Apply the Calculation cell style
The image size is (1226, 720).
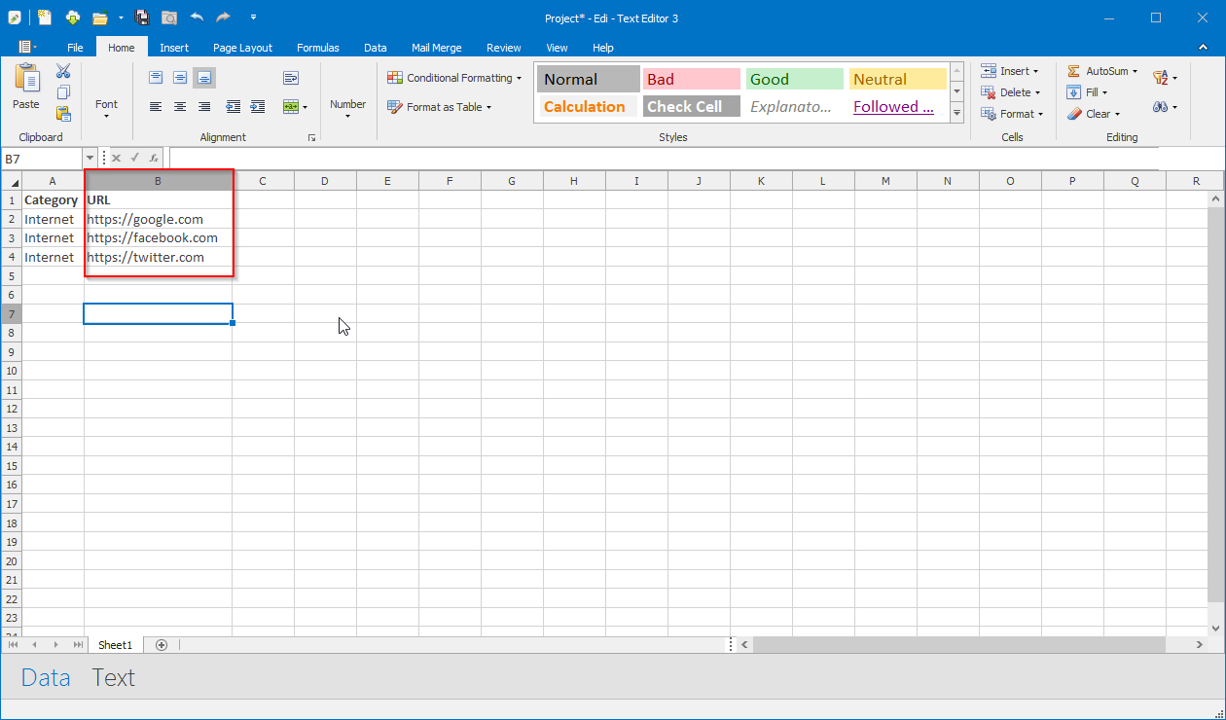(588, 107)
